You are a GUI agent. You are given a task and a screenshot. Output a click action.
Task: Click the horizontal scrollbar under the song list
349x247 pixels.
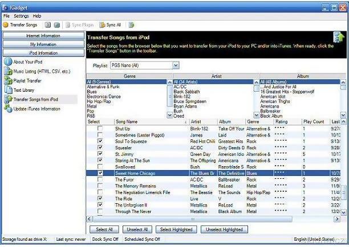pyautogui.click(x=217, y=219)
